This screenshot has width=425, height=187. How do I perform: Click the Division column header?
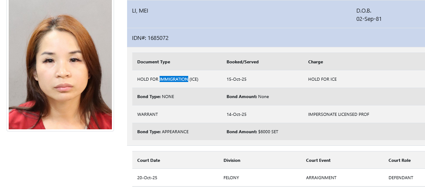pos(232,161)
